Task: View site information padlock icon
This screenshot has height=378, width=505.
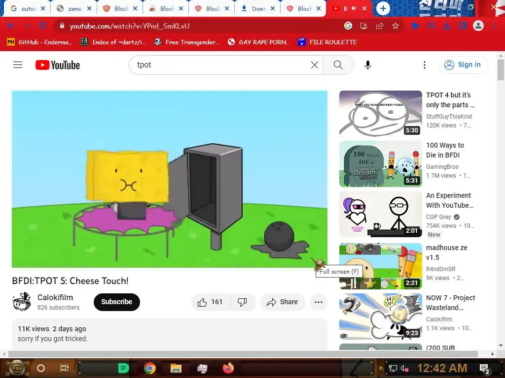Action: (62, 26)
